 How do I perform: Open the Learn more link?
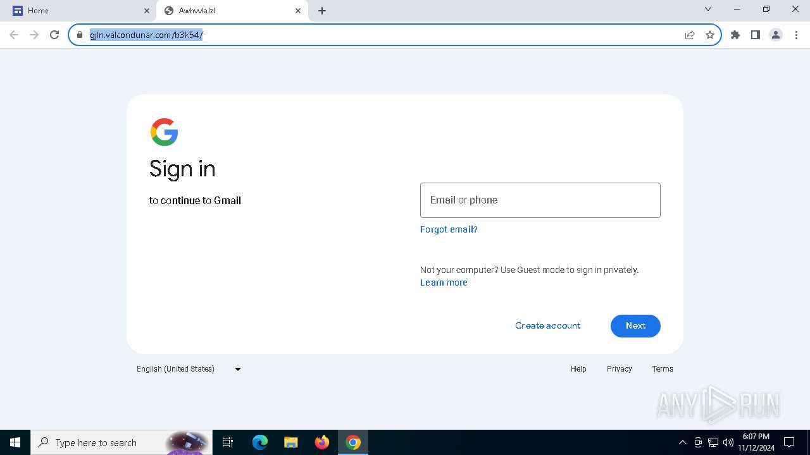point(444,282)
